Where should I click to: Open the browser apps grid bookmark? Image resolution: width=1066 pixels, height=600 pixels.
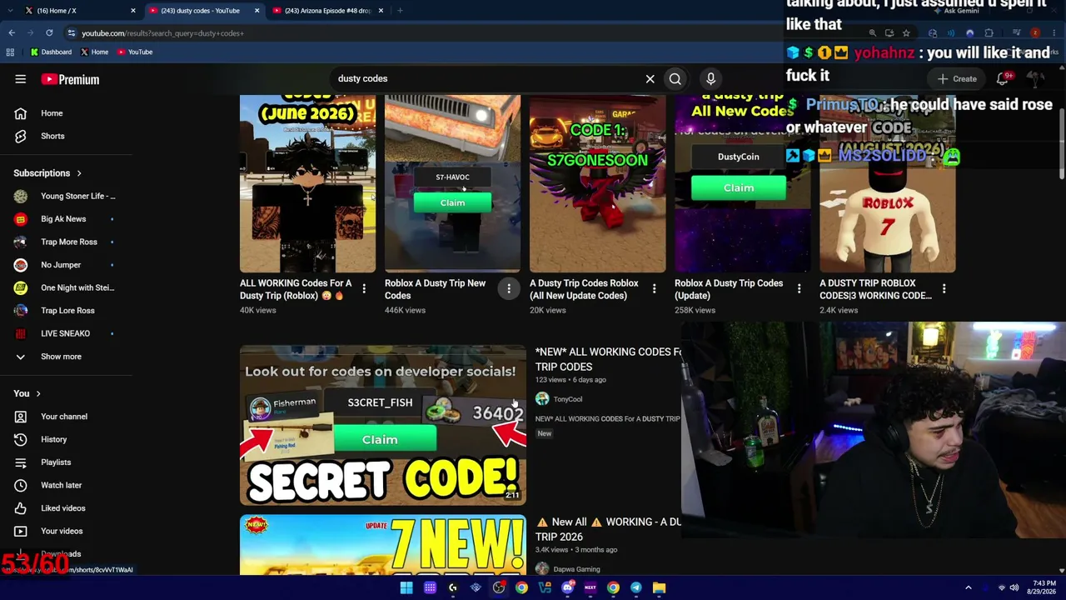pos(10,52)
